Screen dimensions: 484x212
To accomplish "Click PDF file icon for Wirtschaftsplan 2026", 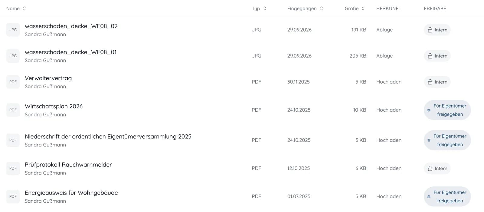I will point(13,110).
